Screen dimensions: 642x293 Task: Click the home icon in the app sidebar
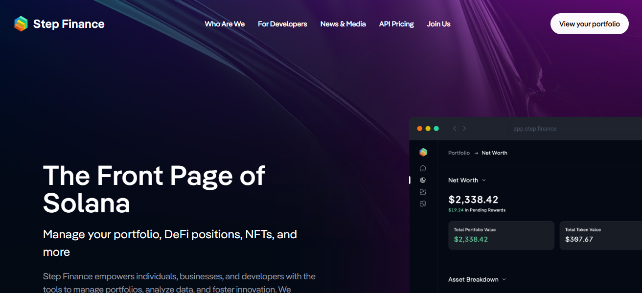[x=423, y=168]
